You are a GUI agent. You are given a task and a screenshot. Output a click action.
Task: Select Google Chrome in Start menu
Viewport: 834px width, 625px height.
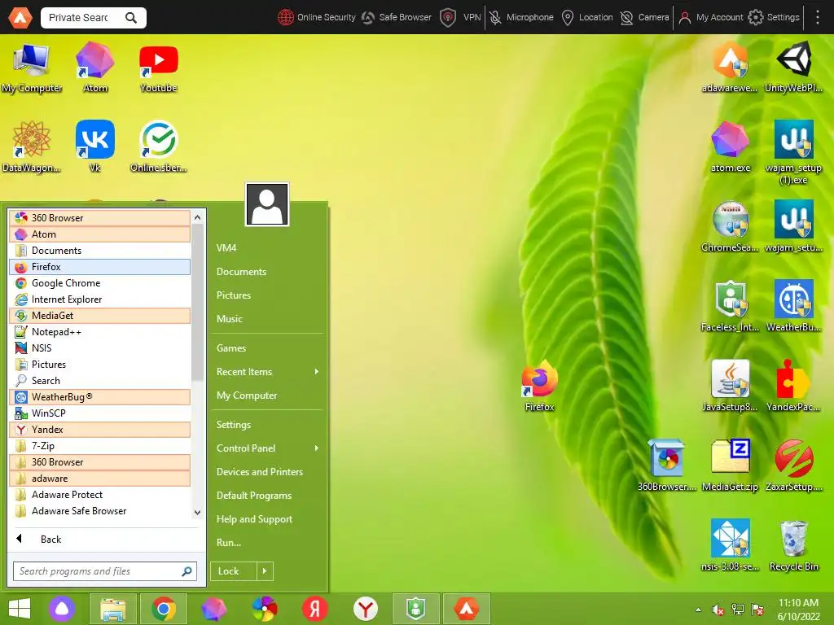click(100, 282)
